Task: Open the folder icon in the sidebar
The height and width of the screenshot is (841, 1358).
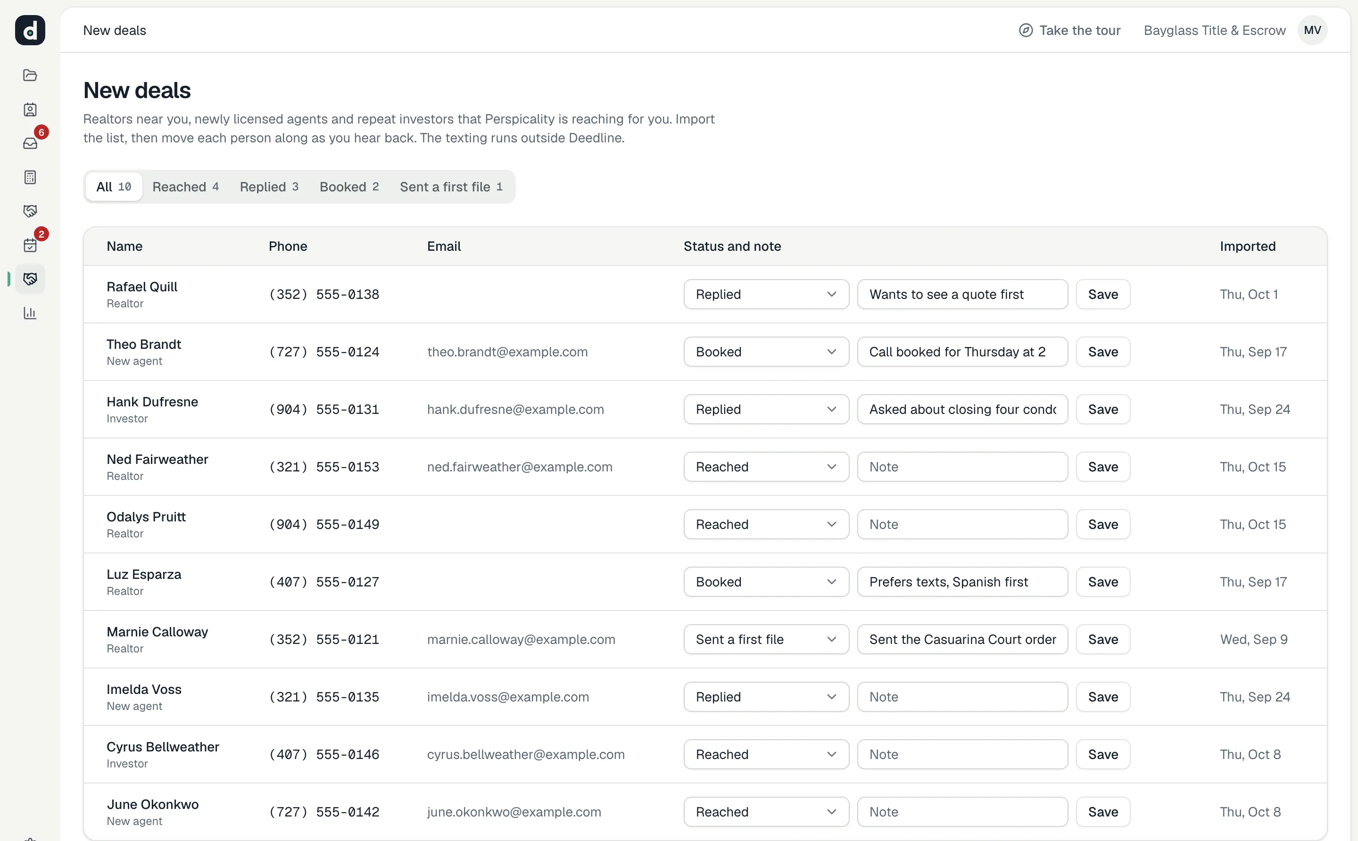Action: pyautogui.click(x=30, y=75)
